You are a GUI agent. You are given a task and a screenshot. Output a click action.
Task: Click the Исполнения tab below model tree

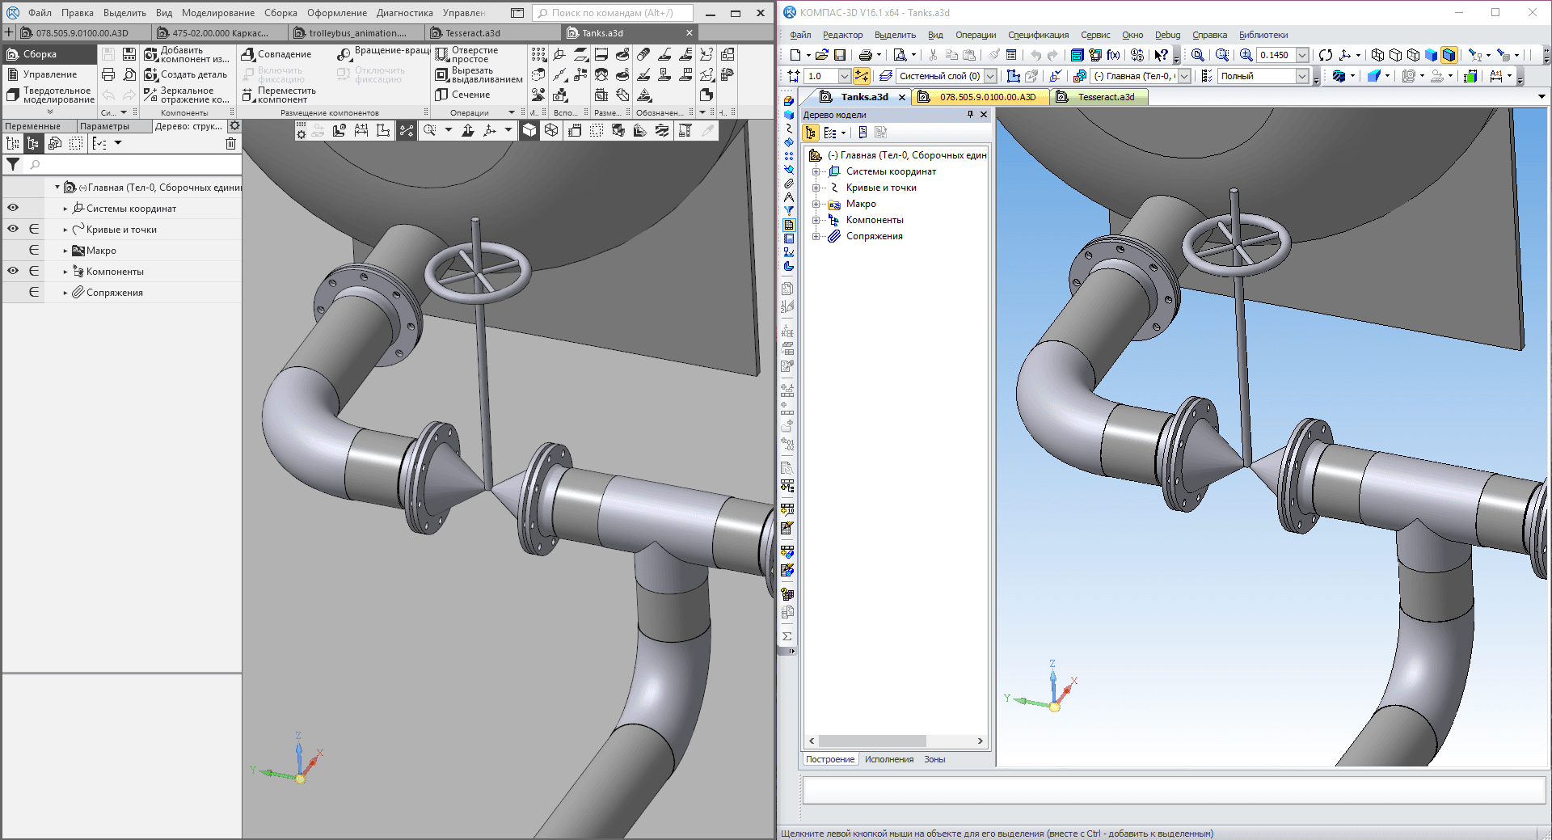pos(888,759)
